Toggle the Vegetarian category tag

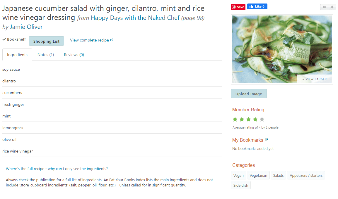(258, 175)
